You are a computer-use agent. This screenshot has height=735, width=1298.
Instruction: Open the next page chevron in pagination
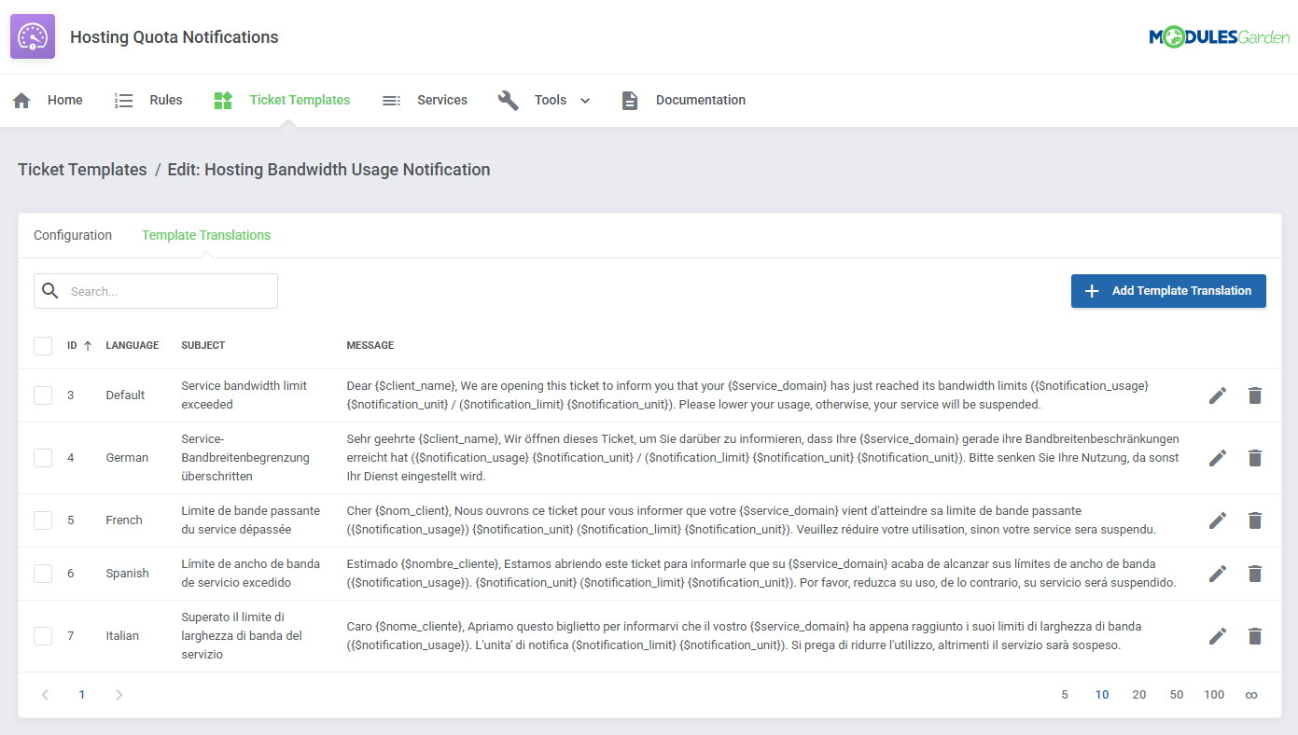[x=118, y=694]
